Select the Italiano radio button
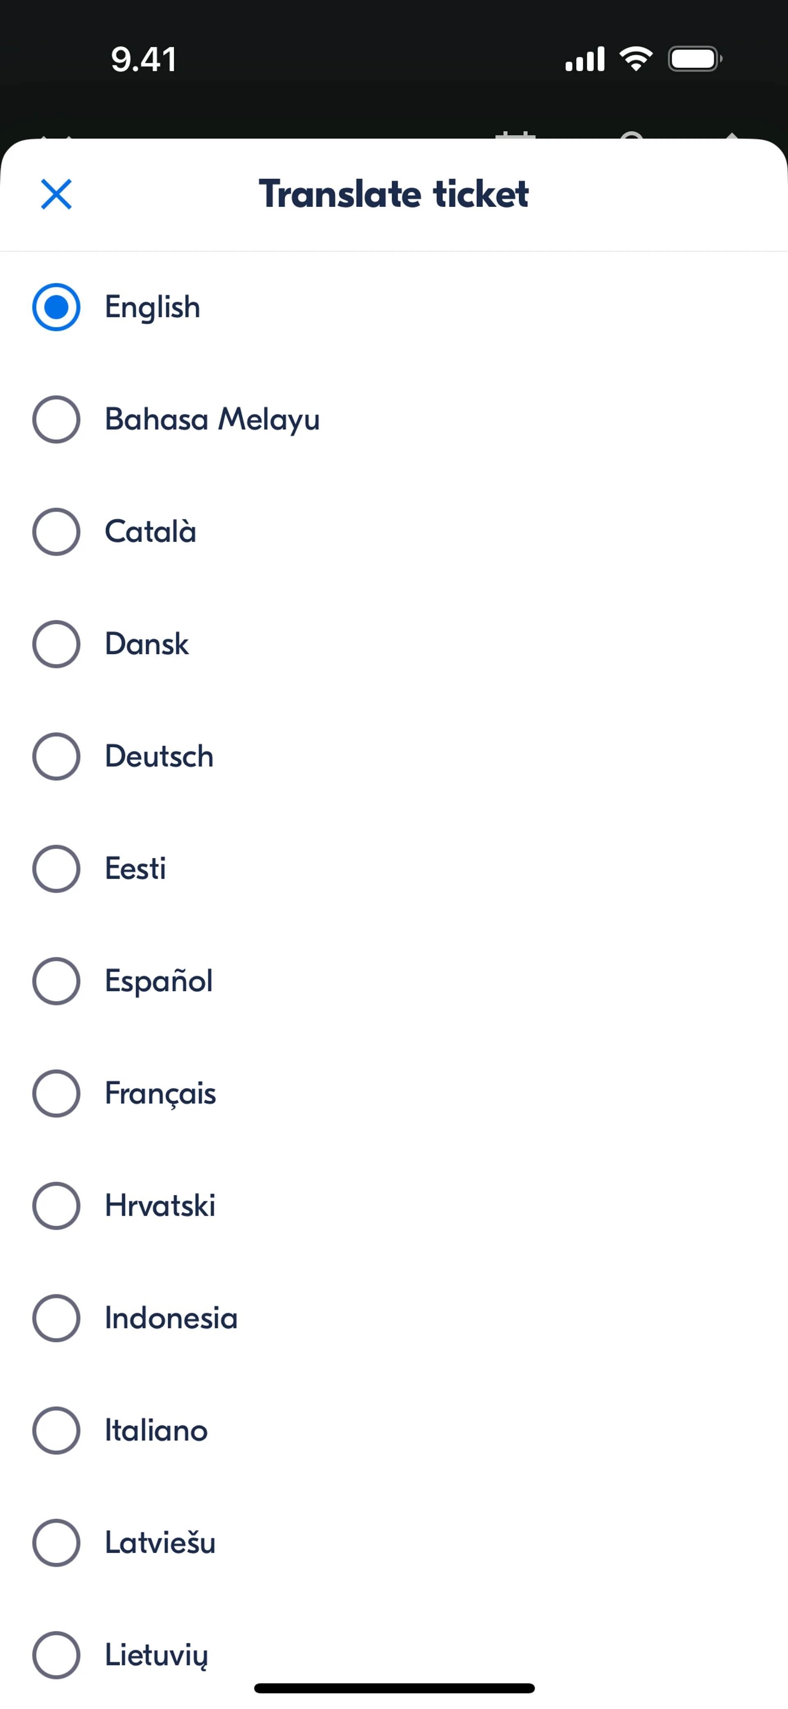This screenshot has height=1709, width=788. pos(56,1430)
